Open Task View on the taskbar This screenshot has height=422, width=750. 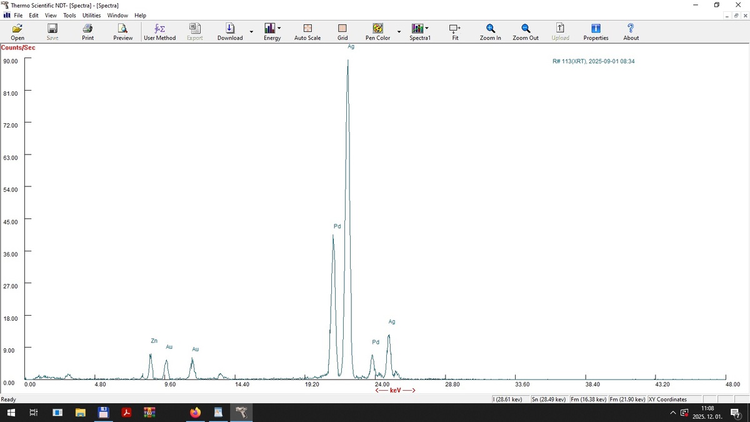click(34, 413)
